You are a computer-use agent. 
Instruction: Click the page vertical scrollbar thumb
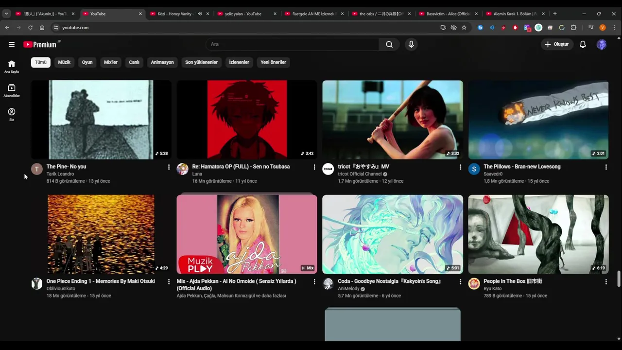tap(619, 279)
